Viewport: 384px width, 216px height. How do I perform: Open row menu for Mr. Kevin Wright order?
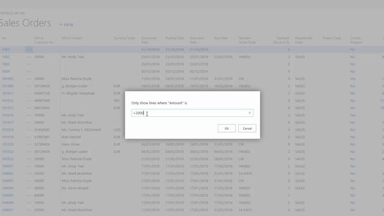click(29, 188)
